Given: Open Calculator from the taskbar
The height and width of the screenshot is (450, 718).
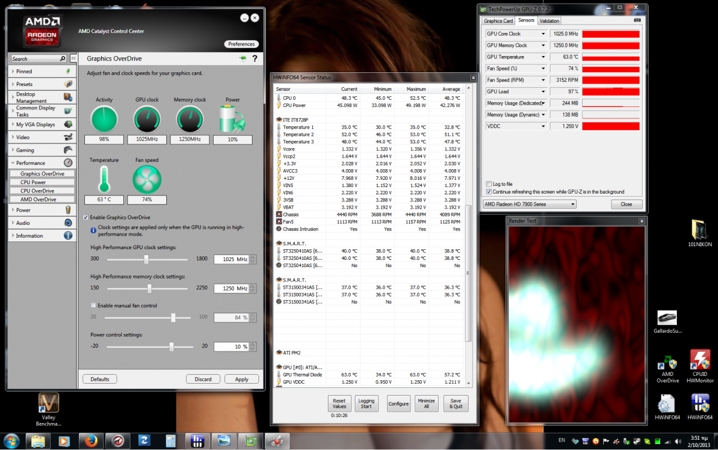Looking at the screenshot, I should point(171,441).
